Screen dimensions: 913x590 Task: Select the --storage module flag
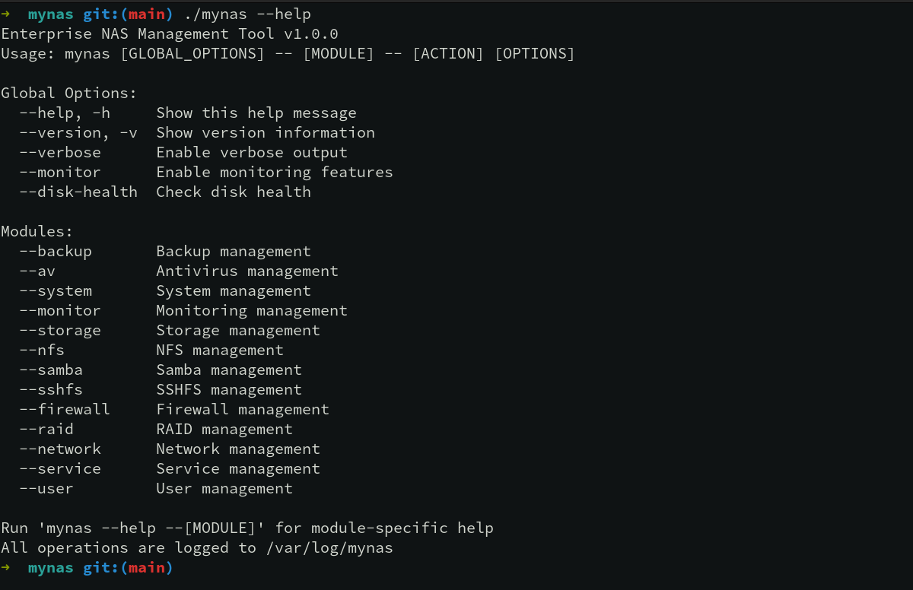click(60, 331)
